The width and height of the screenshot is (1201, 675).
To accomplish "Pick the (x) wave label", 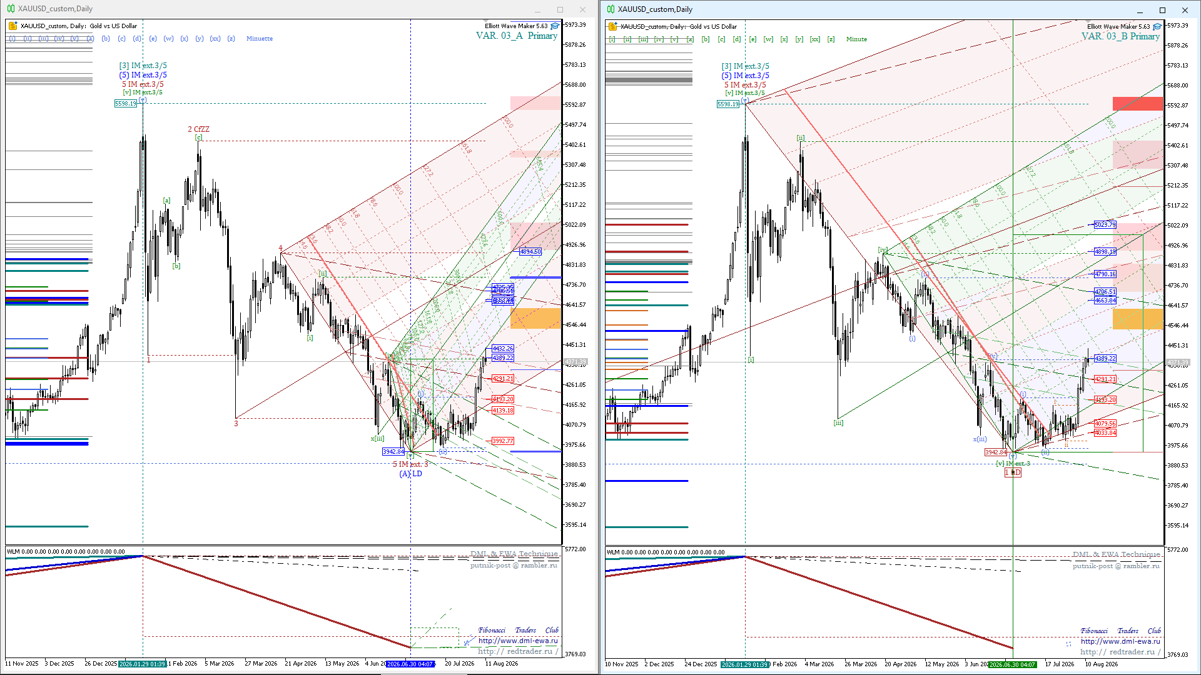I will coord(185,39).
